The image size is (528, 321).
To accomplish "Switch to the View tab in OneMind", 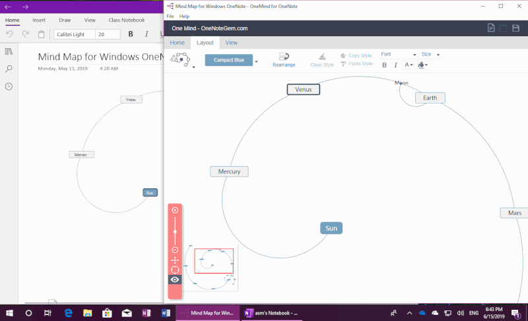I will coord(232,43).
